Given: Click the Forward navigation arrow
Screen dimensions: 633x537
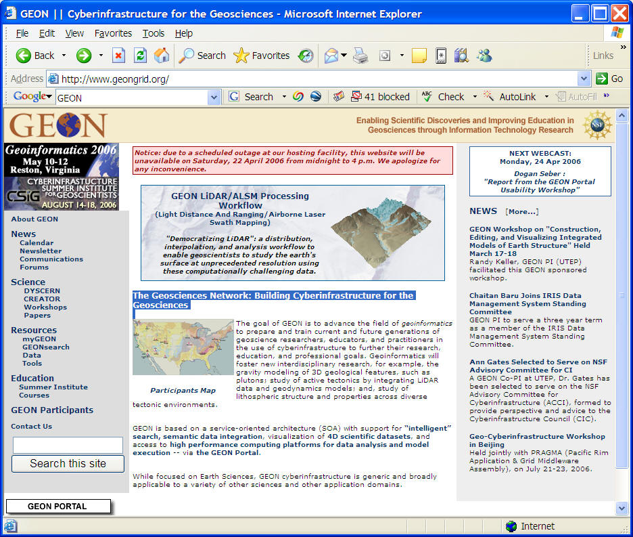Looking at the screenshot, I should (84, 56).
